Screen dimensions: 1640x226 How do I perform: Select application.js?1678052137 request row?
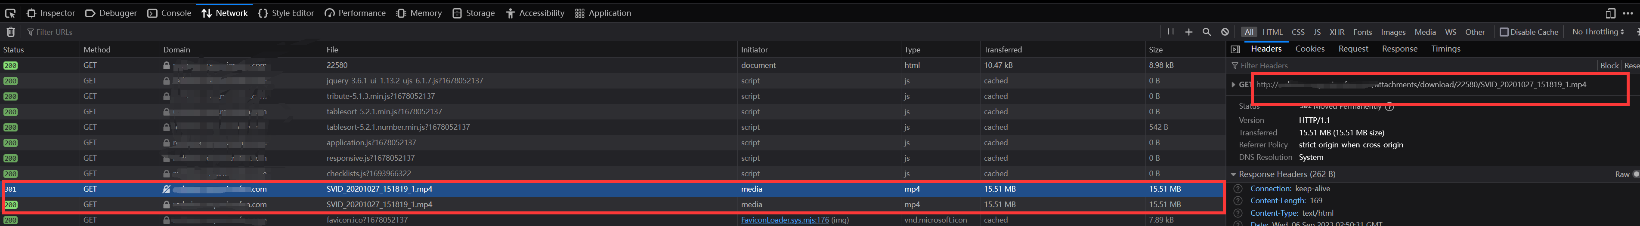[613, 143]
